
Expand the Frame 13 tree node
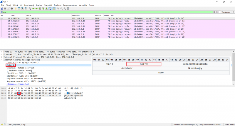(x=1, y=51)
